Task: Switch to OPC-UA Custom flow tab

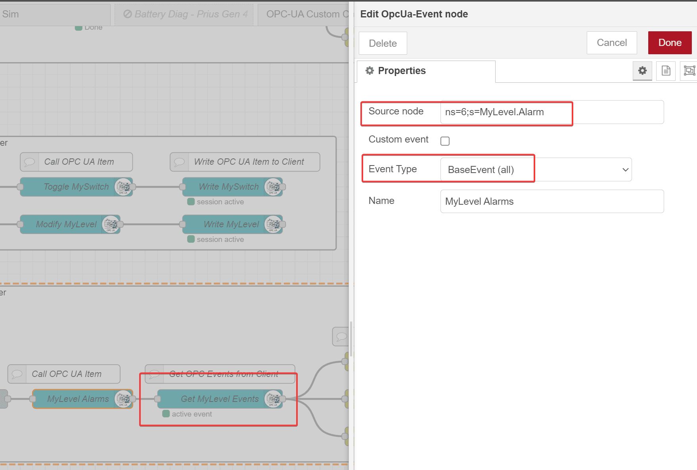Action: (x=303, y=14)
